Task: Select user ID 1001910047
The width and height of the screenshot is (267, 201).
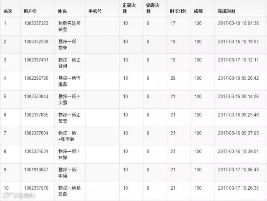Action: click(36, 170)
